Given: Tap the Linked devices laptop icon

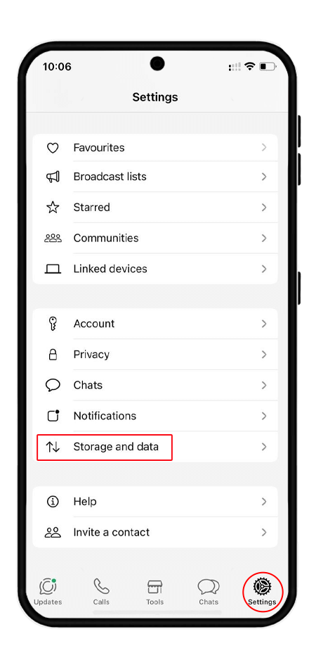Looking at the screenshot, I should [x=53, y=269].
